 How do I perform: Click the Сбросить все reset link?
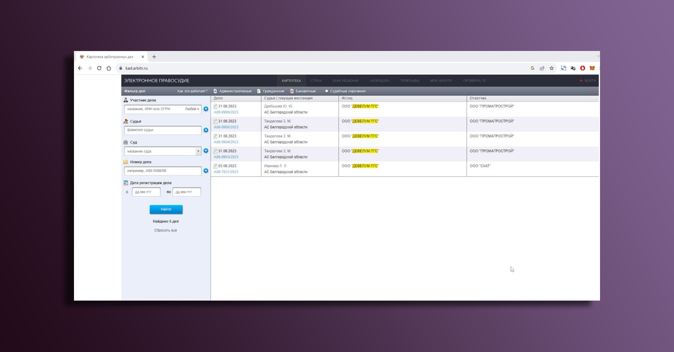[166, 230]
